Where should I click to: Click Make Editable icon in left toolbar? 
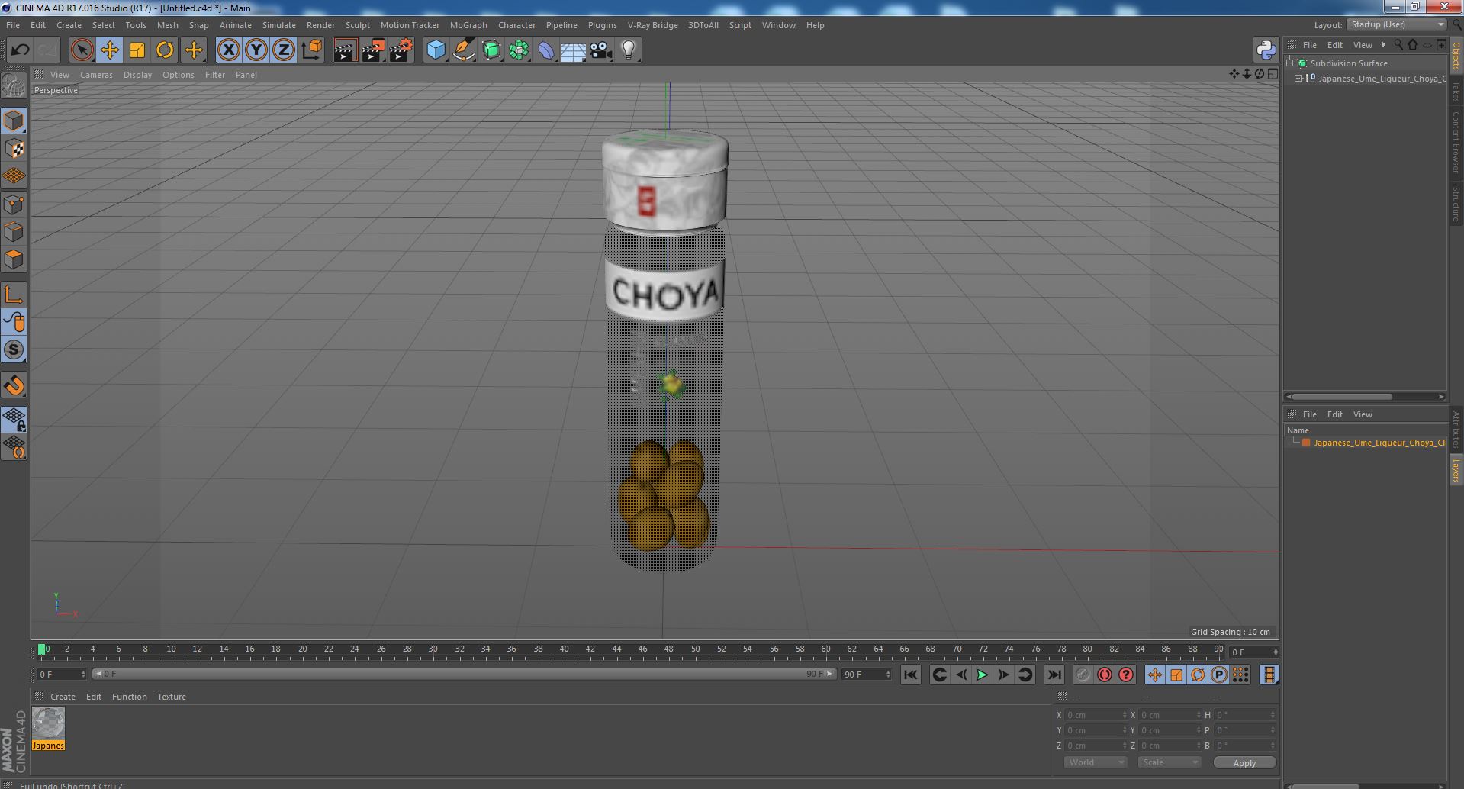click(x=14, y=86)
